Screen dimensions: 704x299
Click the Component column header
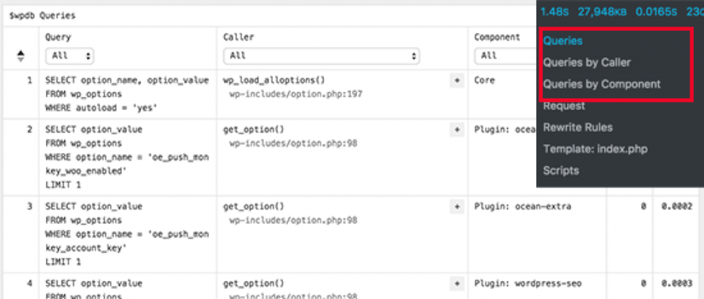(497, 38)
